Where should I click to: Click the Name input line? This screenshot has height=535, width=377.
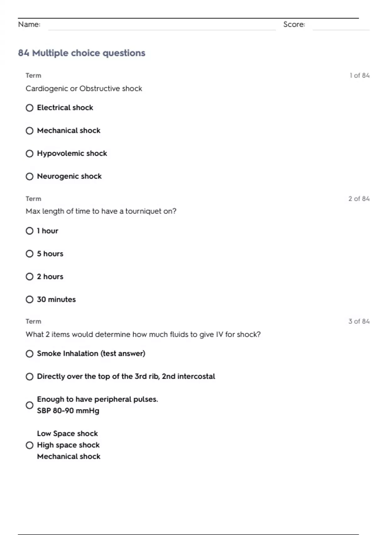[161, 25]
